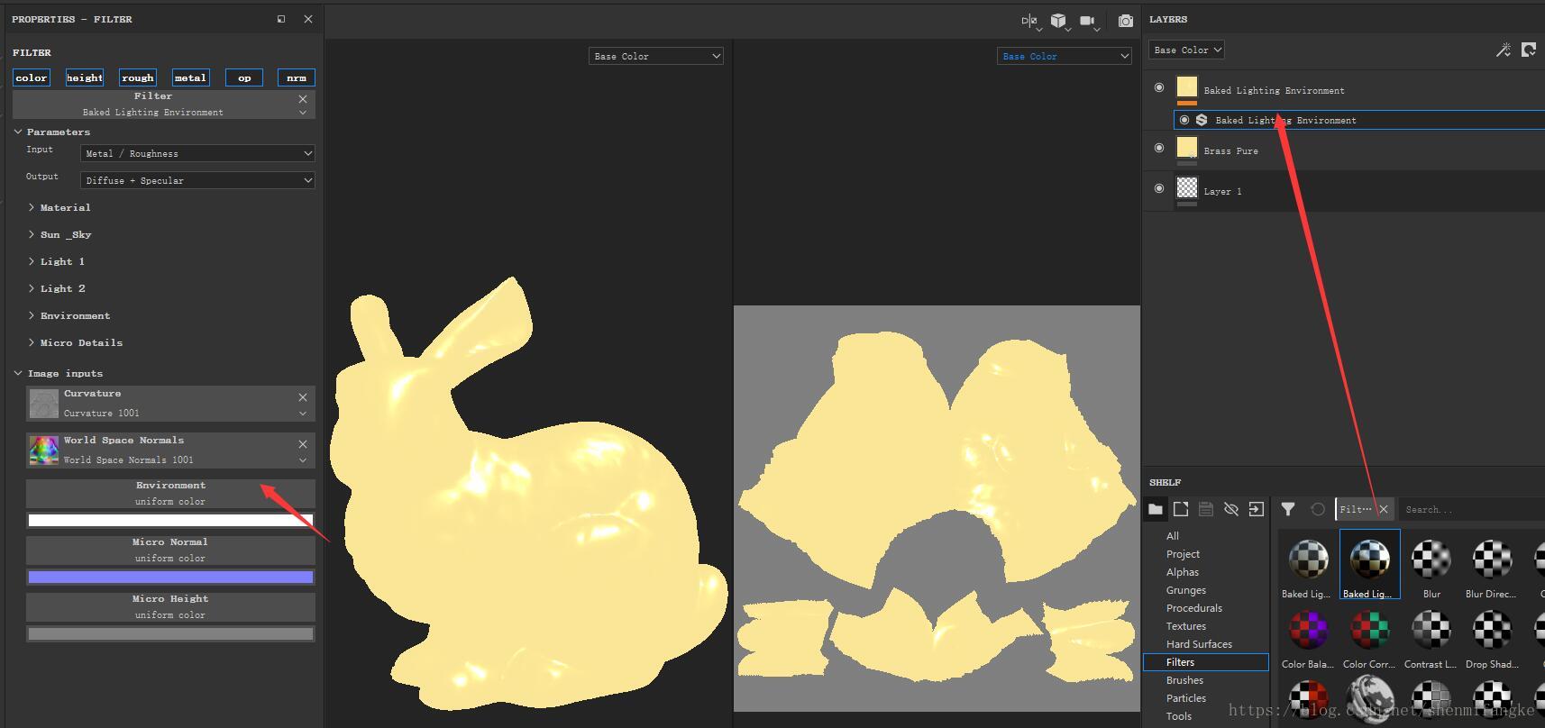
Task: Select the Contrast Luminosity filter thumbnail
Action: pos(1431,637)
